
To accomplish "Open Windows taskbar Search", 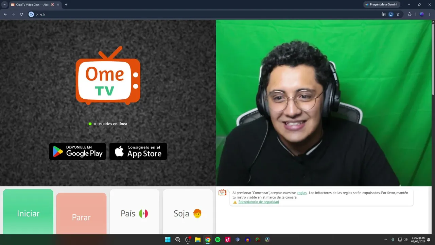I will point(178,240).
